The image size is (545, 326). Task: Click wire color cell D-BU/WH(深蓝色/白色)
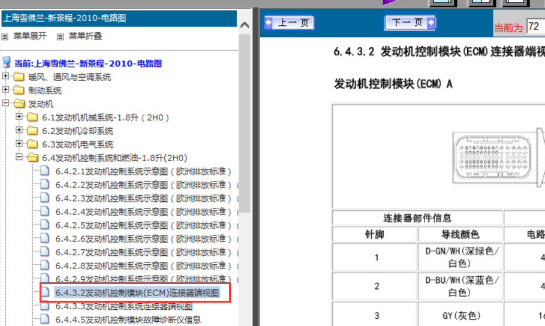[460, 286]
